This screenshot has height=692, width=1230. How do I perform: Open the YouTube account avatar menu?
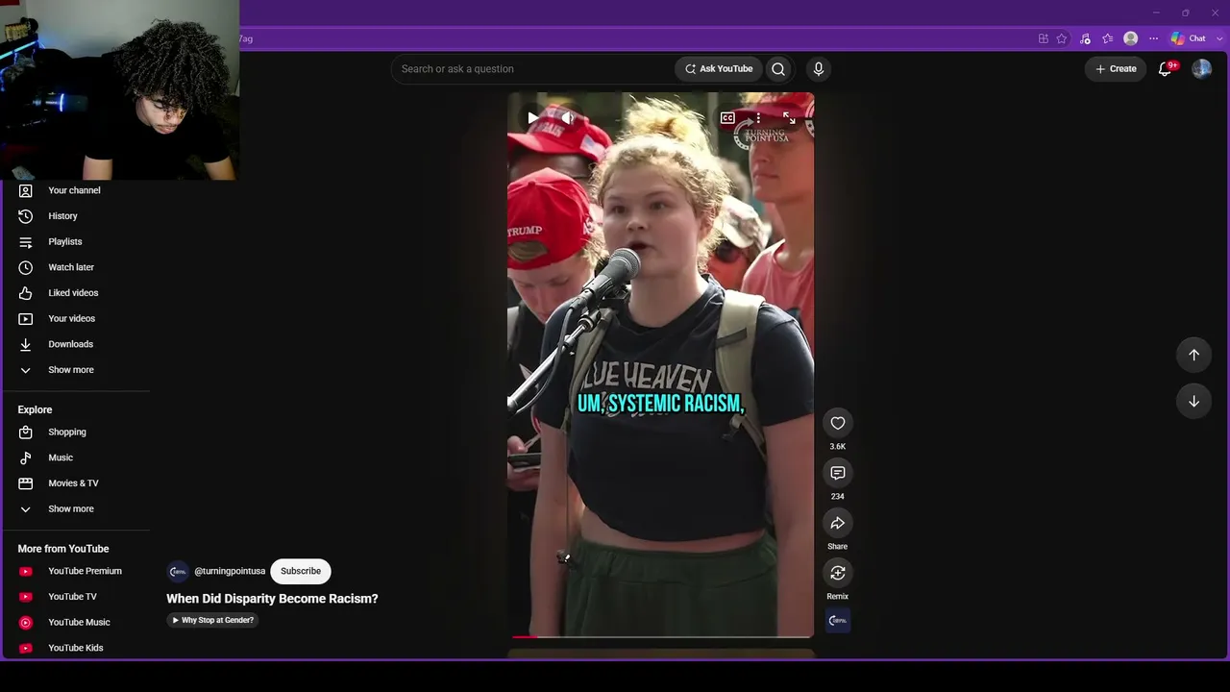[1201, 69]
